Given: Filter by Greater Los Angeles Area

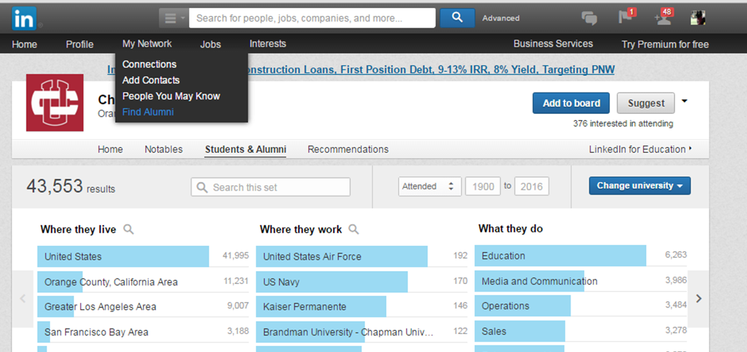Looking at the screenshot, I should click(x=143, y=307).
